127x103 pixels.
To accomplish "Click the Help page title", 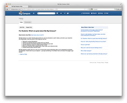I will point(21,18).
